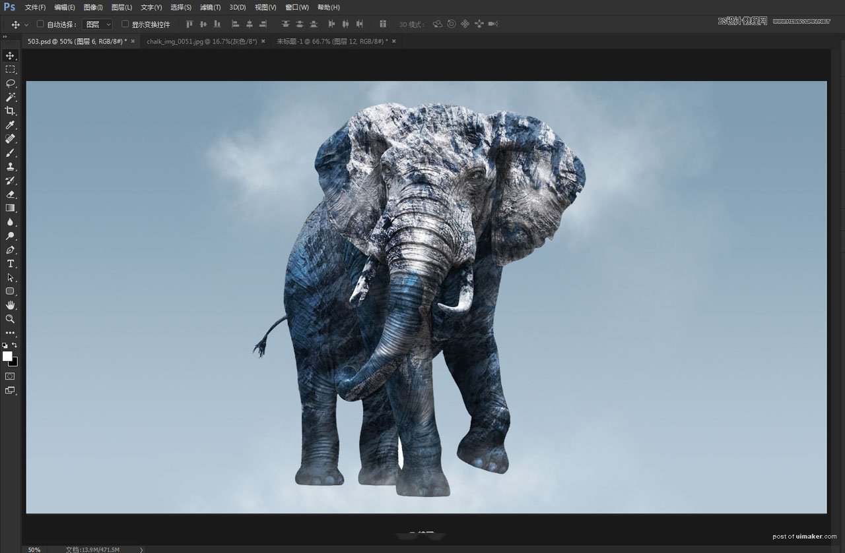
Task: Enable the 显示变换控件 checkbox
Action: tap(125, 24)
